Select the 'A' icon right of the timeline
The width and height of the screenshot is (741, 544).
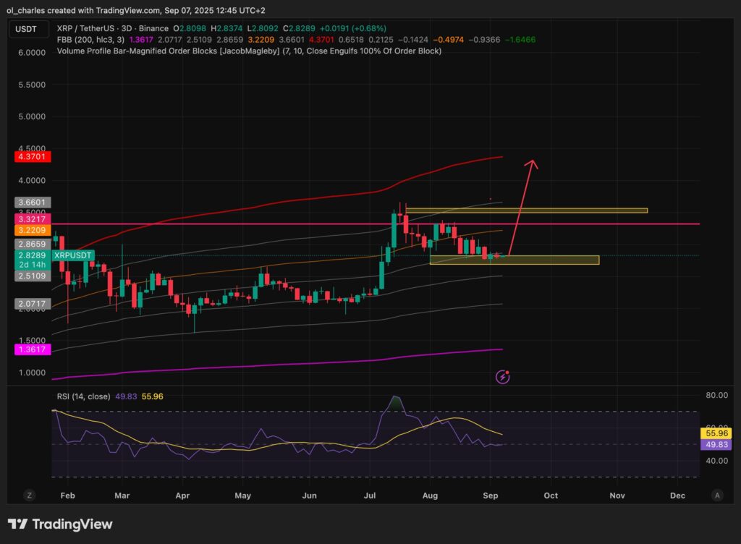(716, 495)
